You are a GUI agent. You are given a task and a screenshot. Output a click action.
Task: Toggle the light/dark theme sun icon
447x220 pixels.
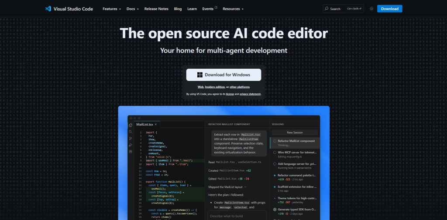tap(371, 9)
